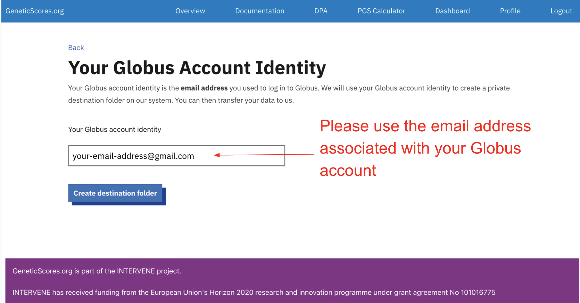580x303 pixels.
Task: Open the Profile page
Action: tap(510, 11)
